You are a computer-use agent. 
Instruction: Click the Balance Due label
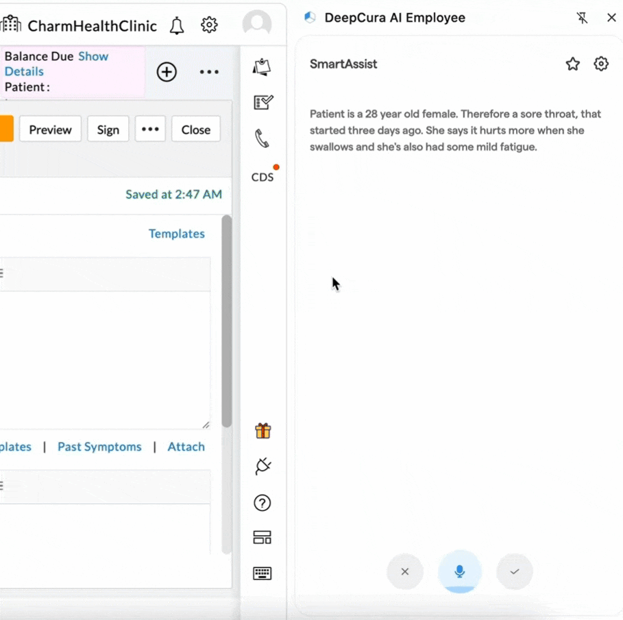tap(39, 56)
